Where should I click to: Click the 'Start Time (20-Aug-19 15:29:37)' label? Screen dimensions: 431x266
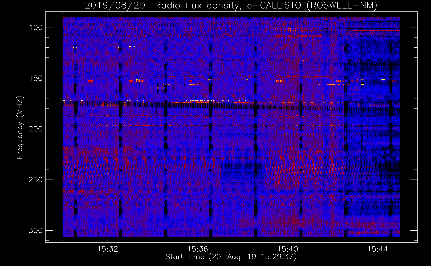point(231,257)
